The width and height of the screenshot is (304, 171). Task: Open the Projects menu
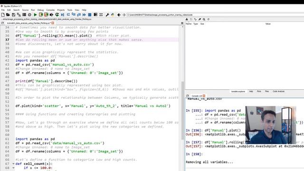(x=61, y=10)
